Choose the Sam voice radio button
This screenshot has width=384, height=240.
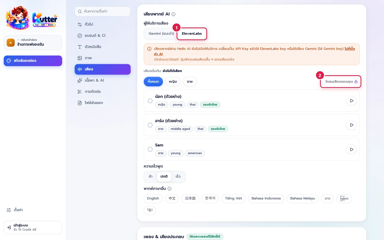click(x=150, y=149)
